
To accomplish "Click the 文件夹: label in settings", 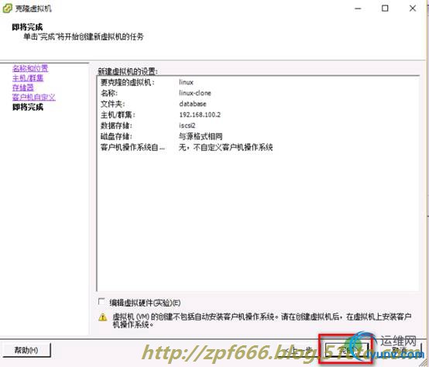I will pos(113,104).
